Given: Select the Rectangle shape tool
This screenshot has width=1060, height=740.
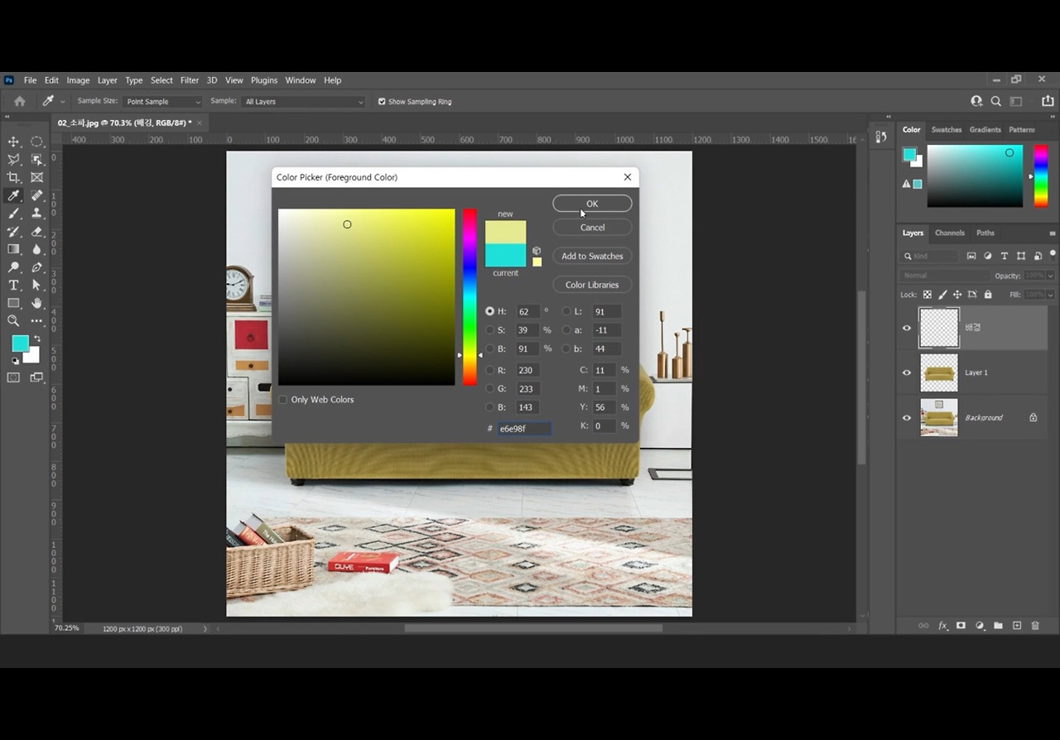Looking at the screenshot, I should click(13, 303).
